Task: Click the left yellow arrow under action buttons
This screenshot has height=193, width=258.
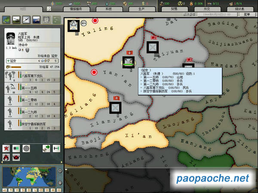Action: click(2, 162)
